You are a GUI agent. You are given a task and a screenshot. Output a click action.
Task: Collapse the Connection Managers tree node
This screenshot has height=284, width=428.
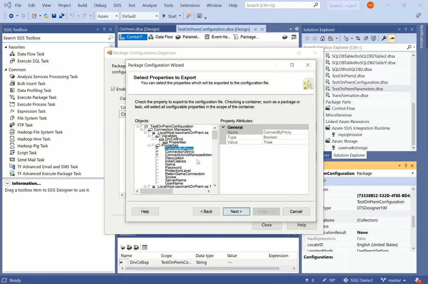pos(141,130)
